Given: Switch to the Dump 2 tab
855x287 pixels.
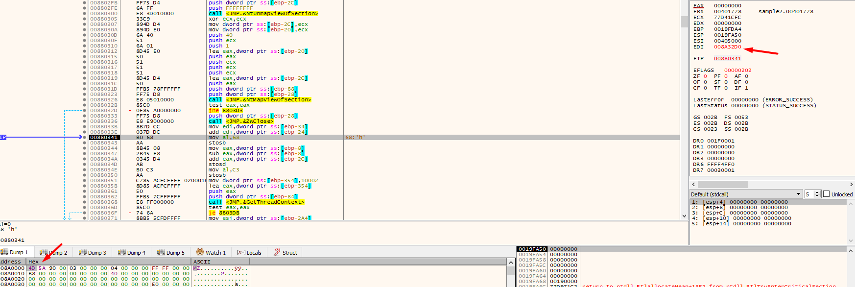Looking at the screenshot, I should point(53,253).
